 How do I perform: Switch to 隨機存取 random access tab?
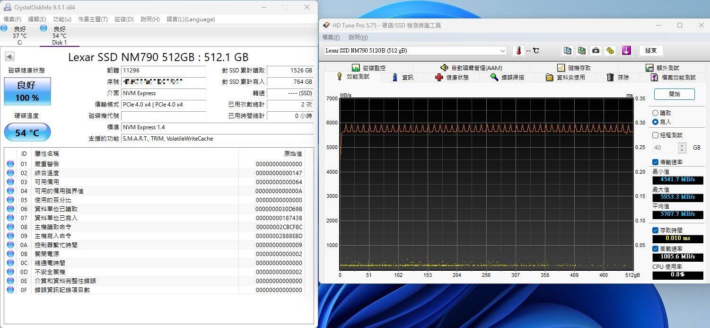574,68
